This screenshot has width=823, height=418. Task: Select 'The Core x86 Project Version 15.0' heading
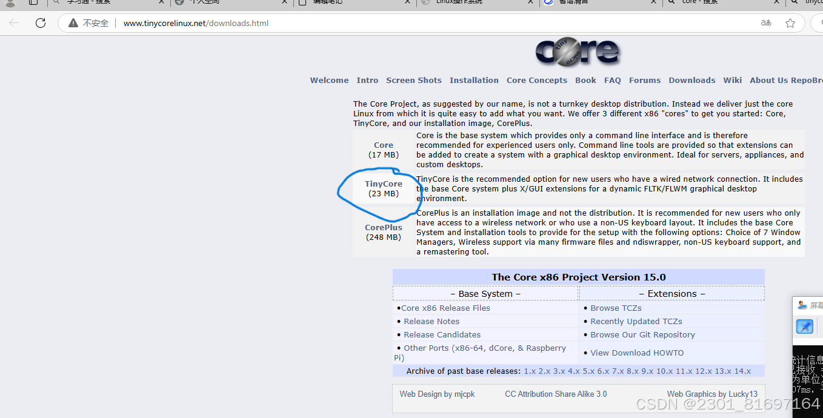579,277
